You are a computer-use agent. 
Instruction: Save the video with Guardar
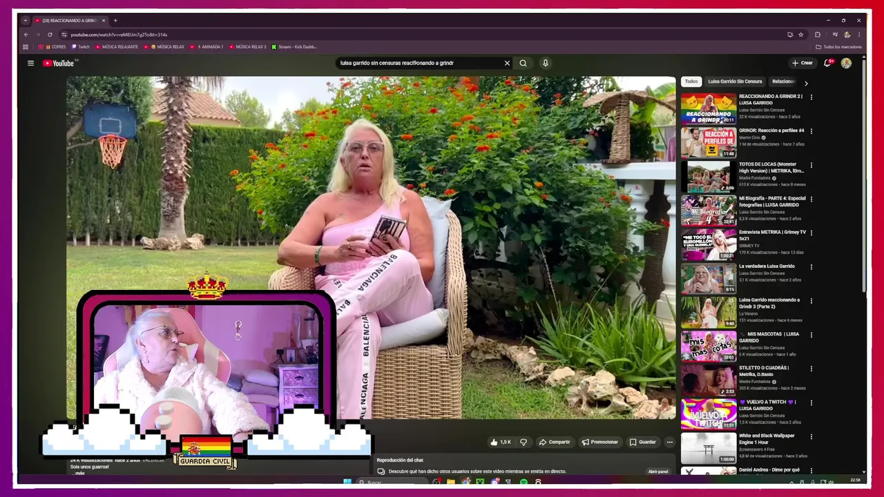(642, 442)
